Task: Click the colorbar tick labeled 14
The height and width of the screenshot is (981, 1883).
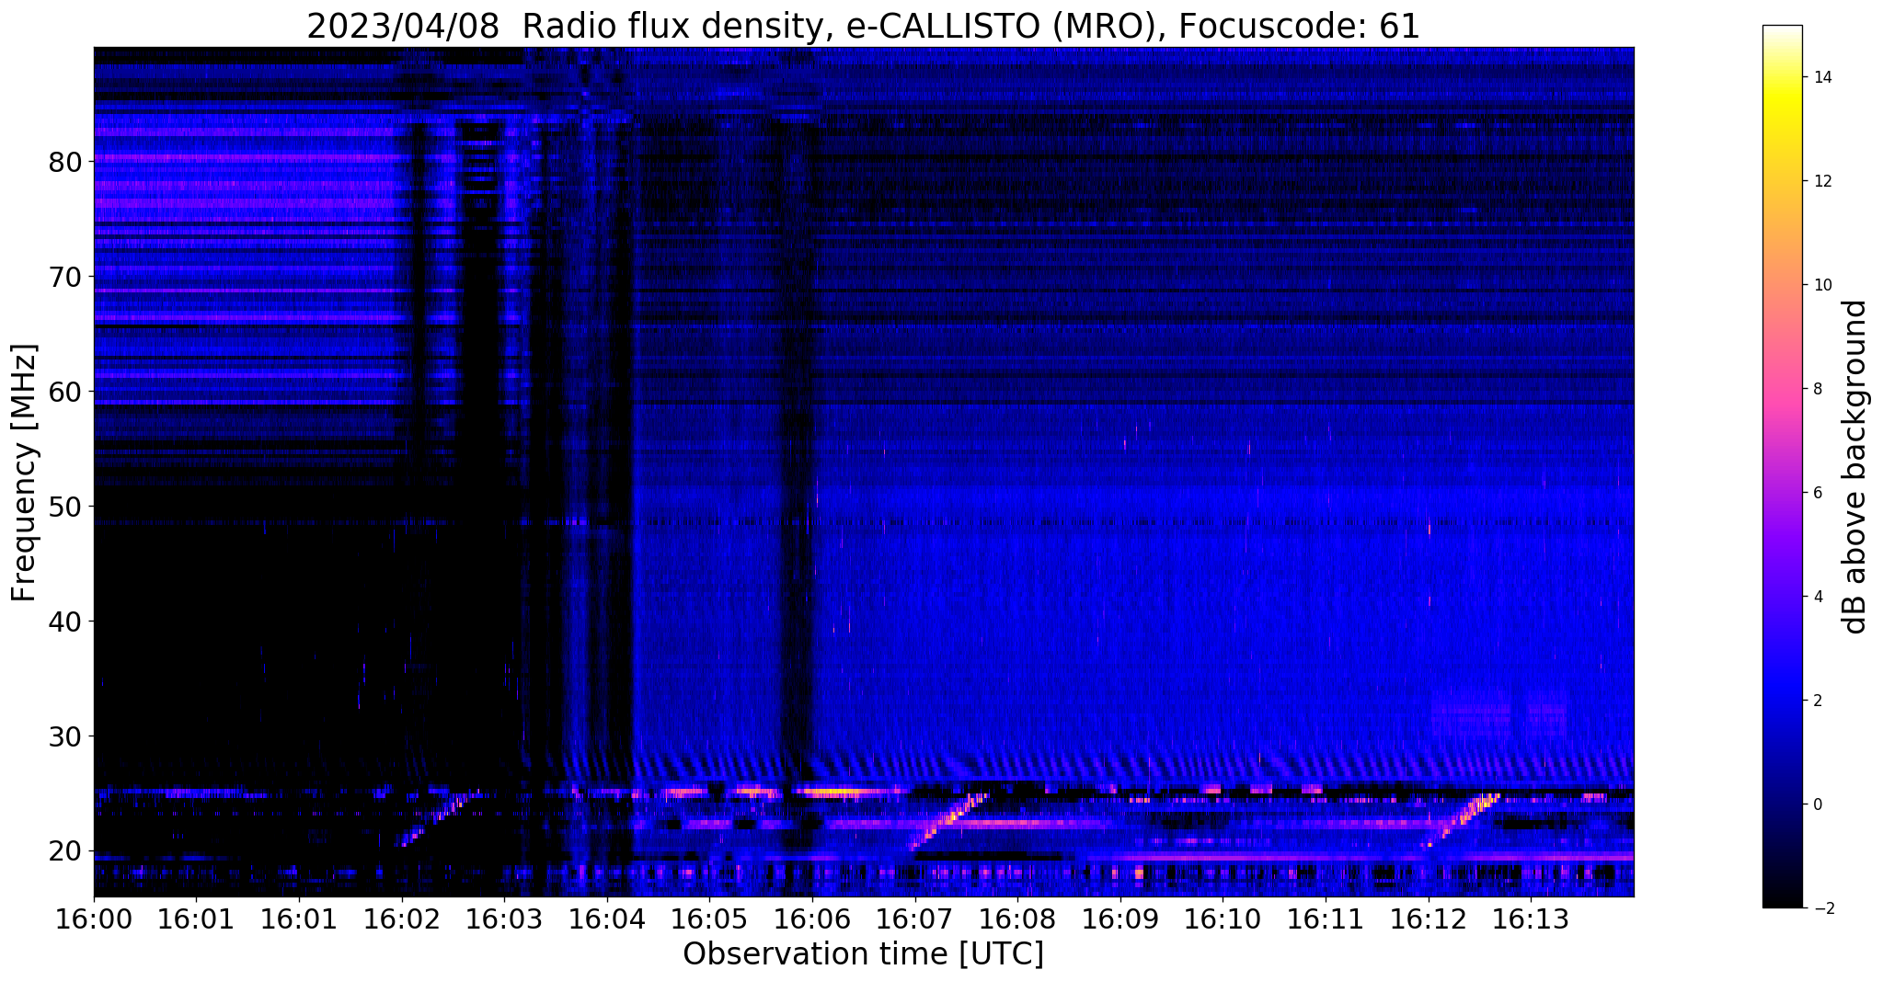Action: coord(1821,77)
